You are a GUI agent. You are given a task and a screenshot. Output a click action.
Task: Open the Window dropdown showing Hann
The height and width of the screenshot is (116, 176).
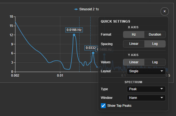tap(146, 98)
